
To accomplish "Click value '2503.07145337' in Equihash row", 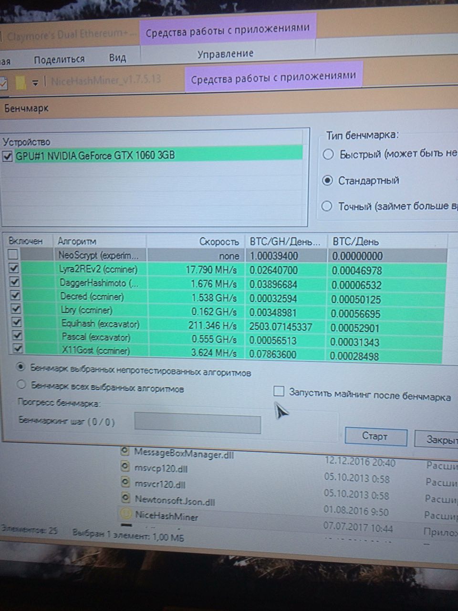I will click(281, 327).
